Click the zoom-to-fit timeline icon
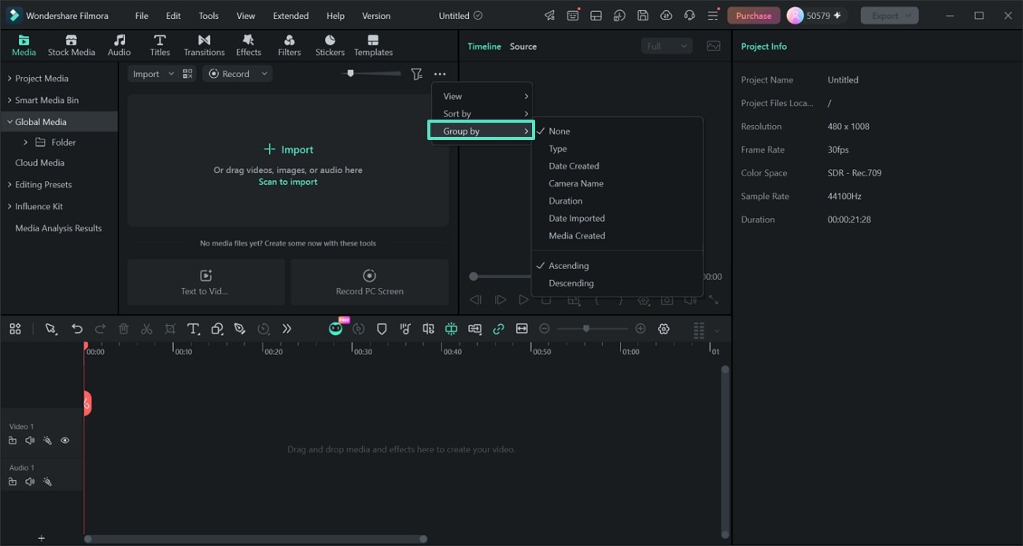 point(522,329)
